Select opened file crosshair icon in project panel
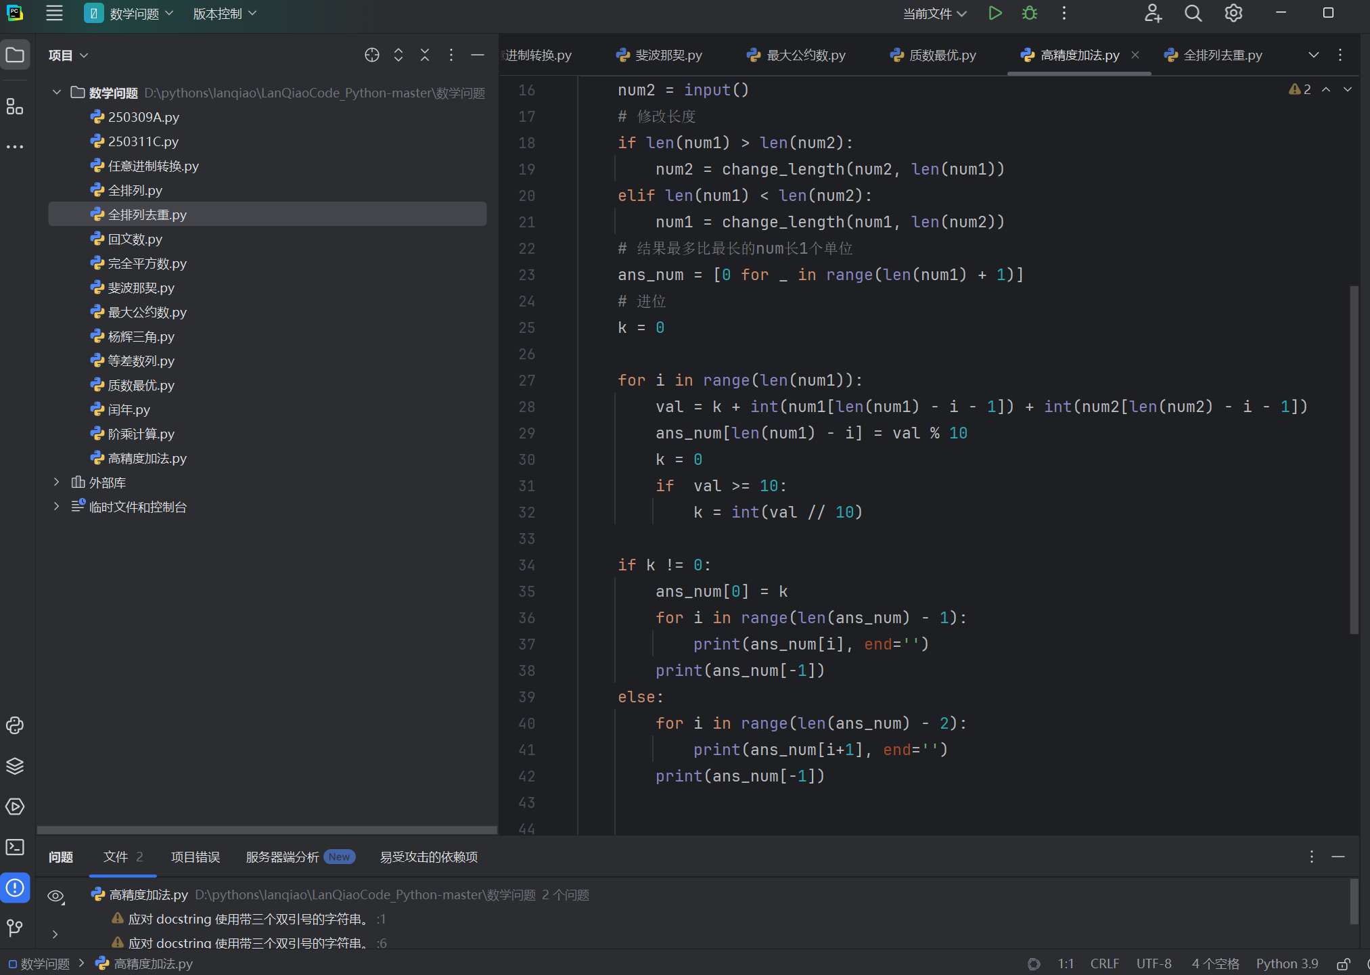This screenshot has width=1370, height=975. coord(371,55)
